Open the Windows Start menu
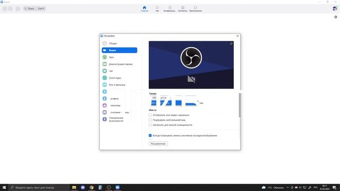This screenshot has height=191, width=340. click(x=4, y=187)
